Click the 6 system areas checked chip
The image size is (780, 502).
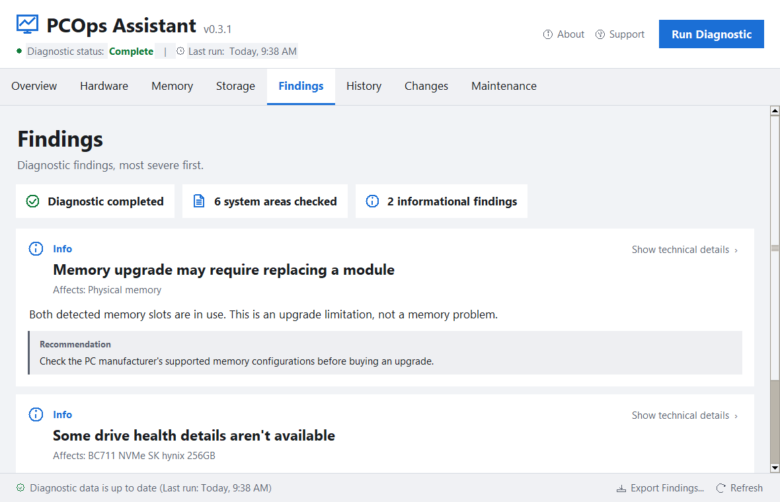tap(265, 201)
